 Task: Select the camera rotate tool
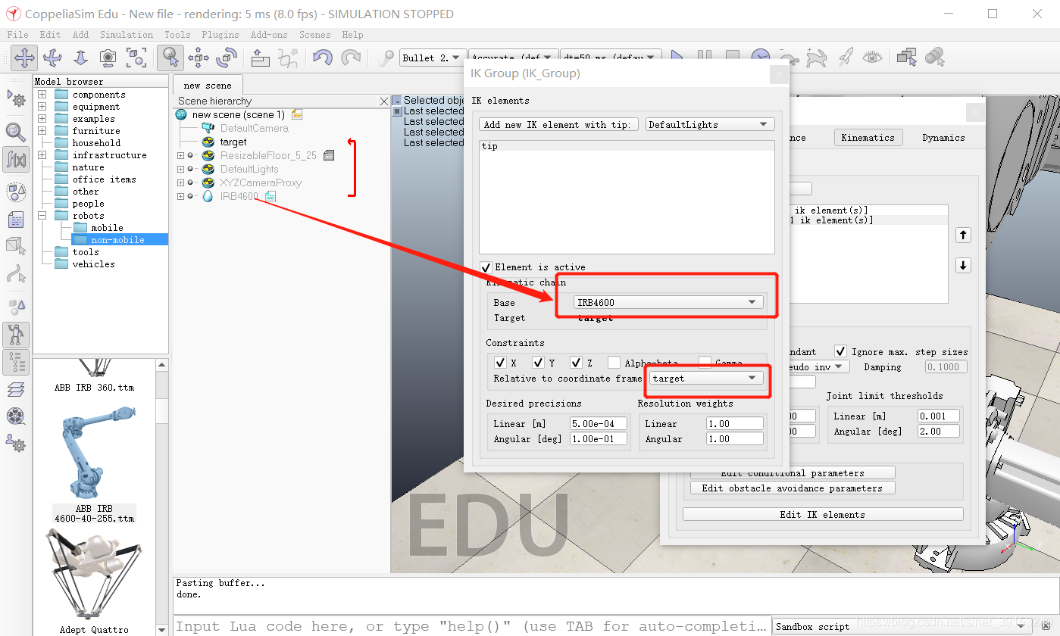pyautogui.click(x=52, y=58)
